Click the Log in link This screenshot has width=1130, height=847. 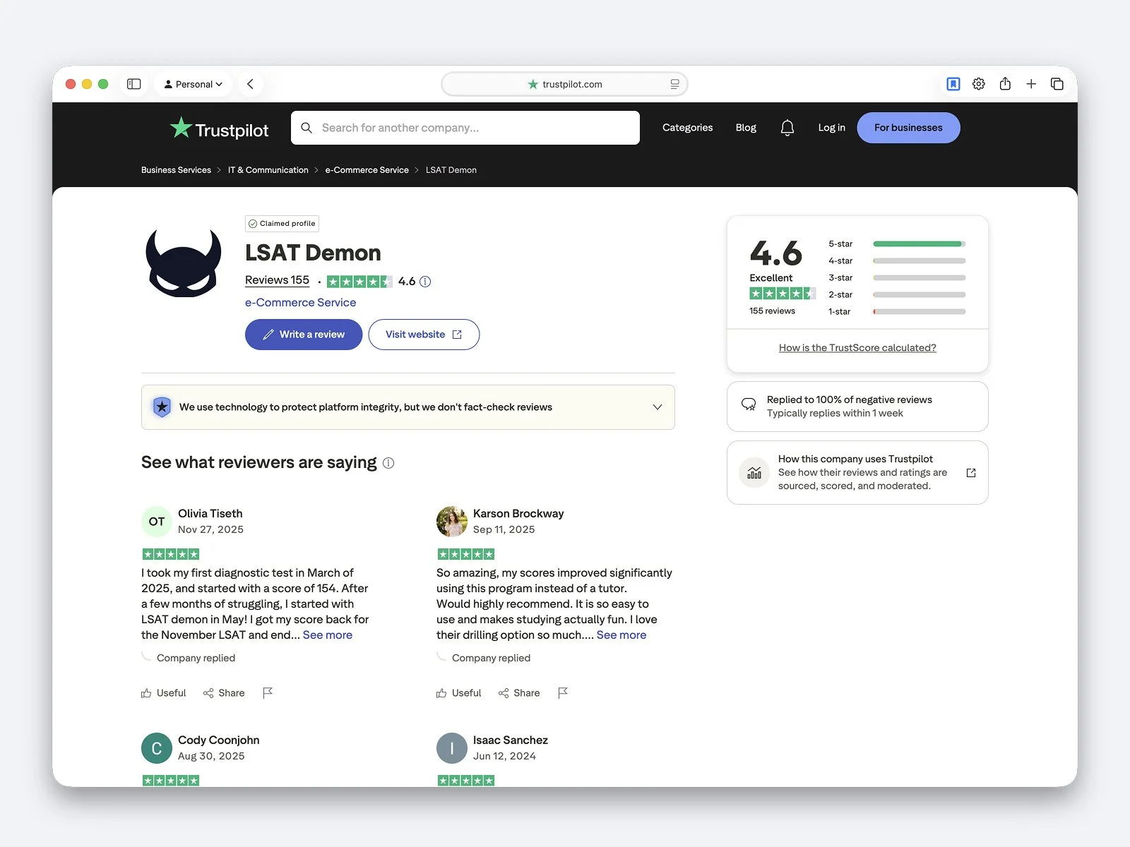coord(831,128)
